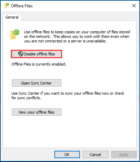This screenshot has width=140, height=162.
Task: Close the Offline Files window
Action: 134,6
